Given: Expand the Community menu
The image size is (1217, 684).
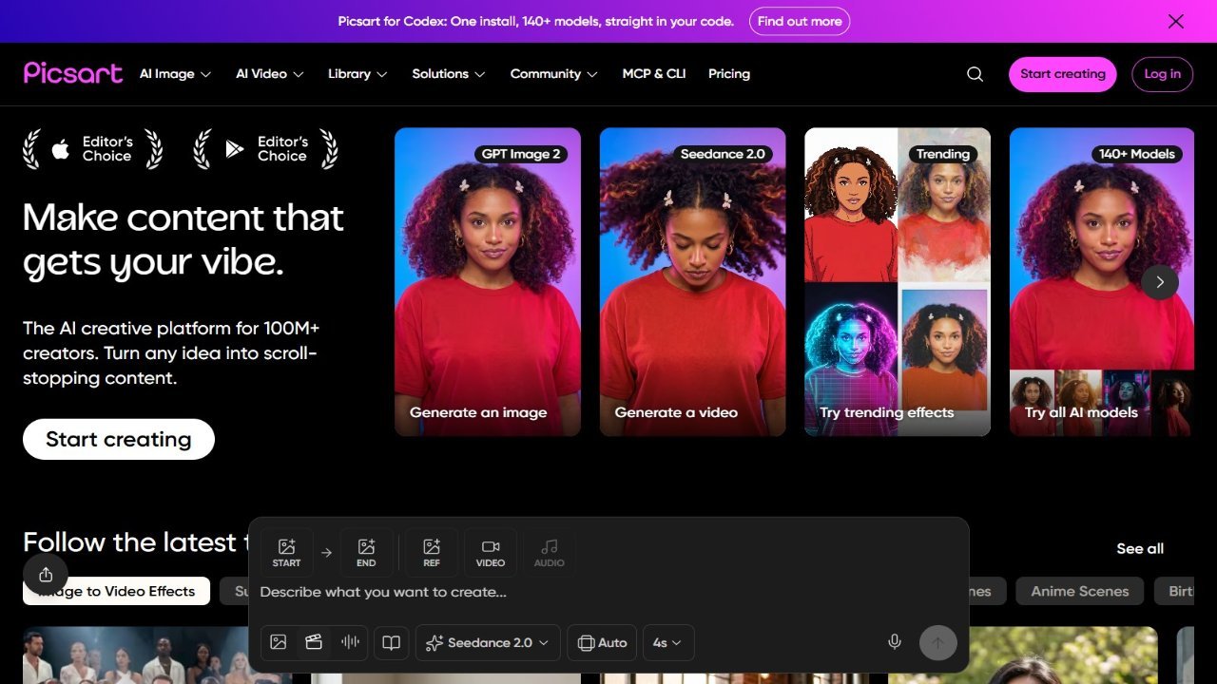Looking at the screenshot, I should pyautogui.click(x=554, y=74).
